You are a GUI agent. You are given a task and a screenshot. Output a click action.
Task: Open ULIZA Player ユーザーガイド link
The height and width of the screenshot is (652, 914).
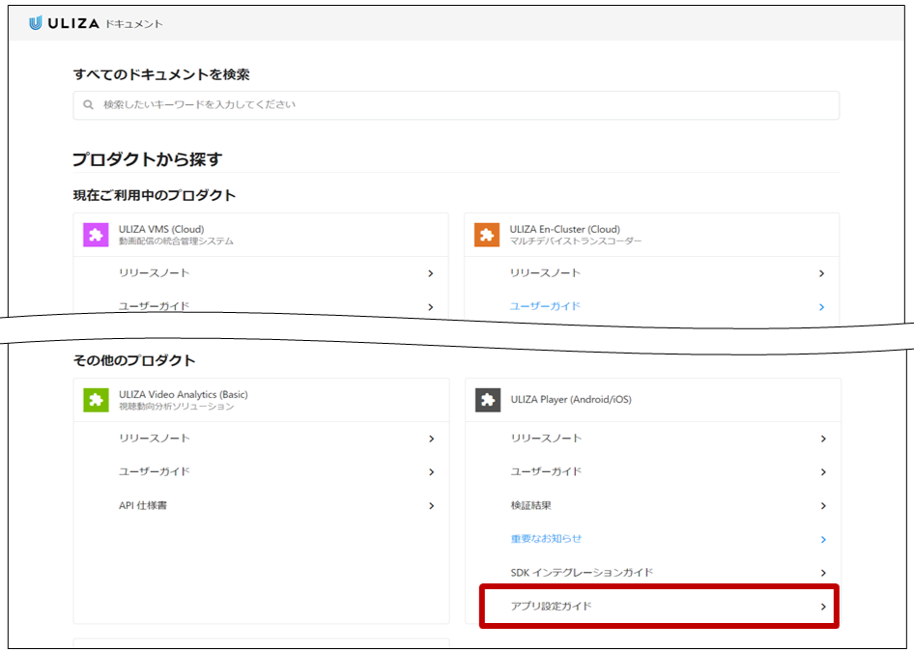[x=546, y=471]
